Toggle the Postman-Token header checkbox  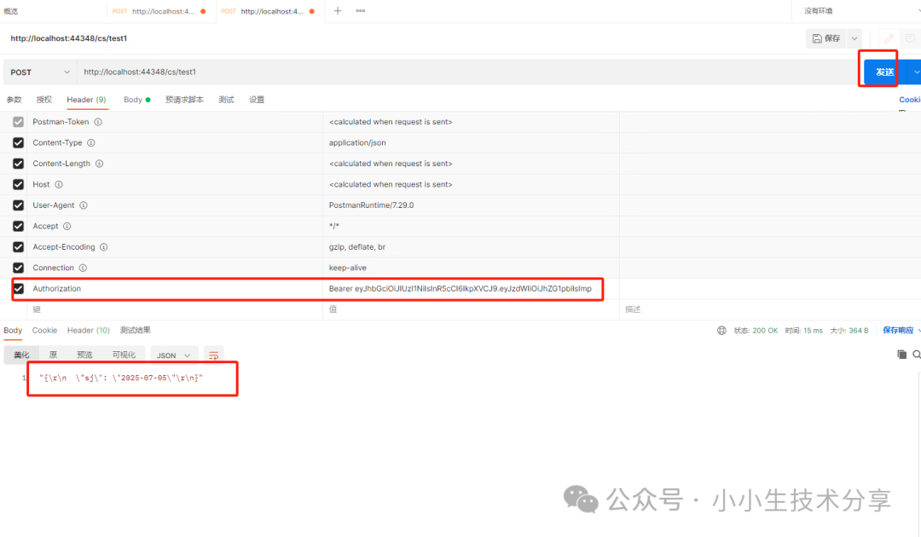18,122
